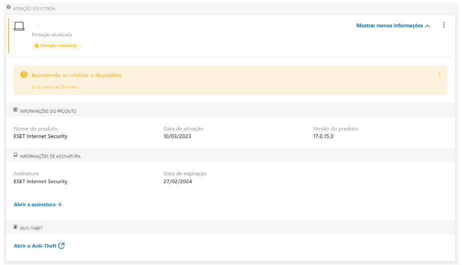The width and height of the screenshot is (462, 265).
Task: Click the Anti-Theft section header icon
Action: pyautogui.click(x=15, y=227)
